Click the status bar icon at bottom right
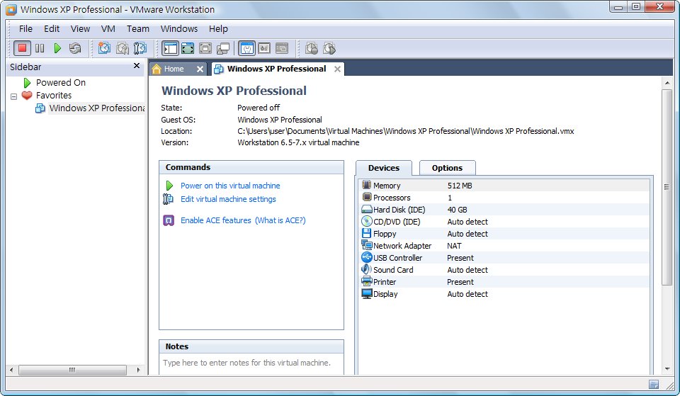Viewport: 680px width, 396px height. coord(654,384)
